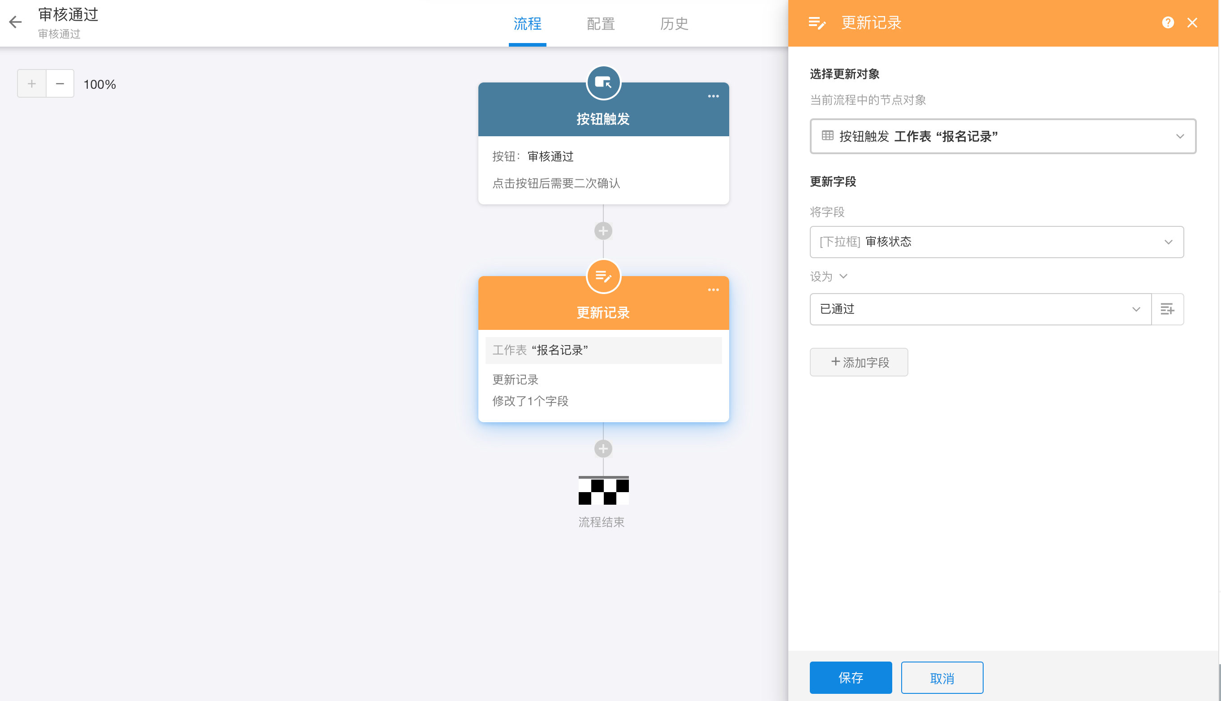Click the zoom in plus button

tap(32, 84)
